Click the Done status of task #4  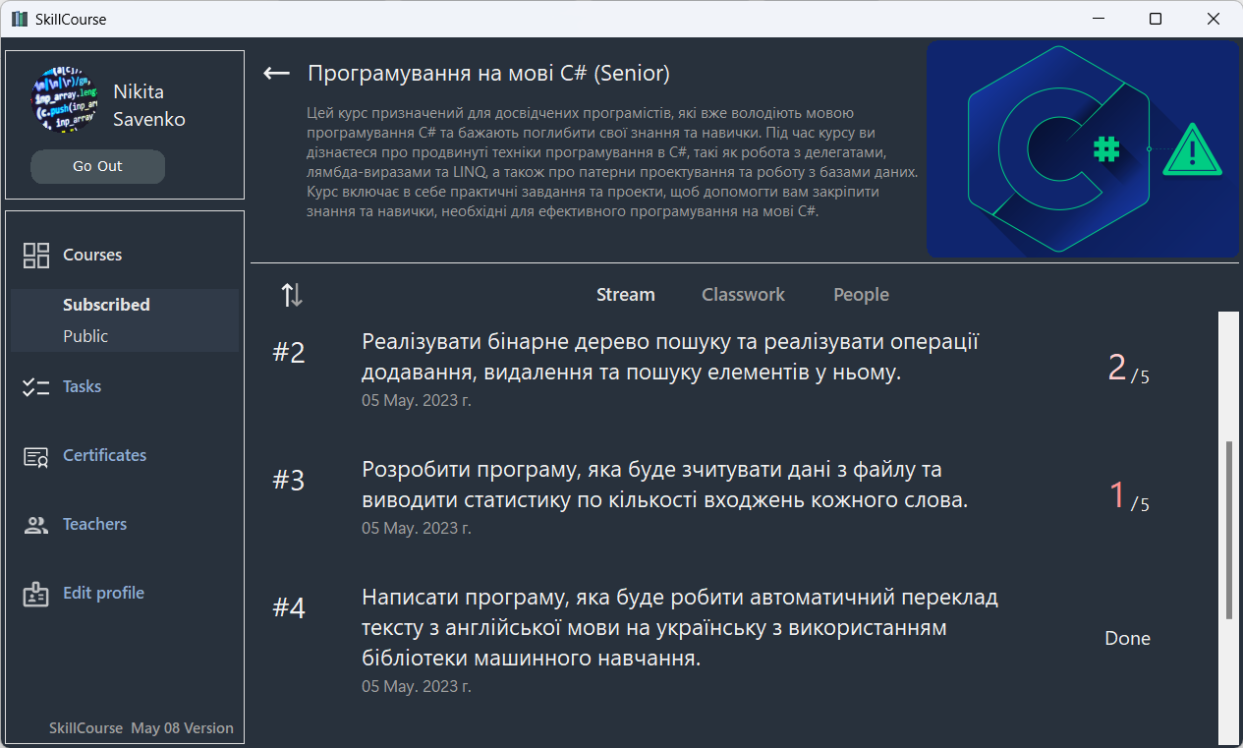1126,638
